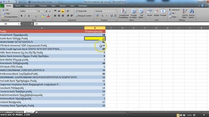Open the Sheet2 worksheet tab
This screenshot has width=209, height=117.
tap(29, 112)
